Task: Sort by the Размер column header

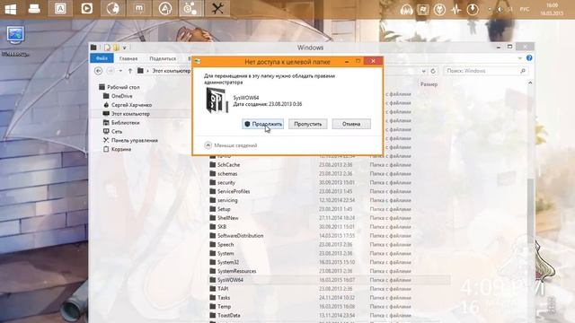Action: (429, 84)
